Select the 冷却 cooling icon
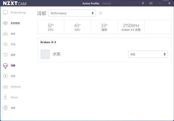This screenshot has height=121, width=174. tap(5, 66)
